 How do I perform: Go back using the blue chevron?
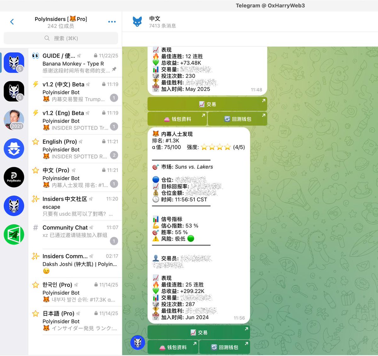(12, 22)
